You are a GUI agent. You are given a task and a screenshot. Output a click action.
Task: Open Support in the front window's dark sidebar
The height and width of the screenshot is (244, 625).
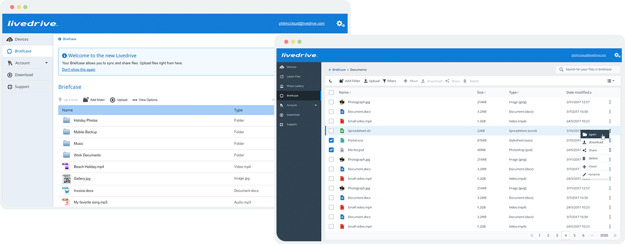click(x=298, y=125)
